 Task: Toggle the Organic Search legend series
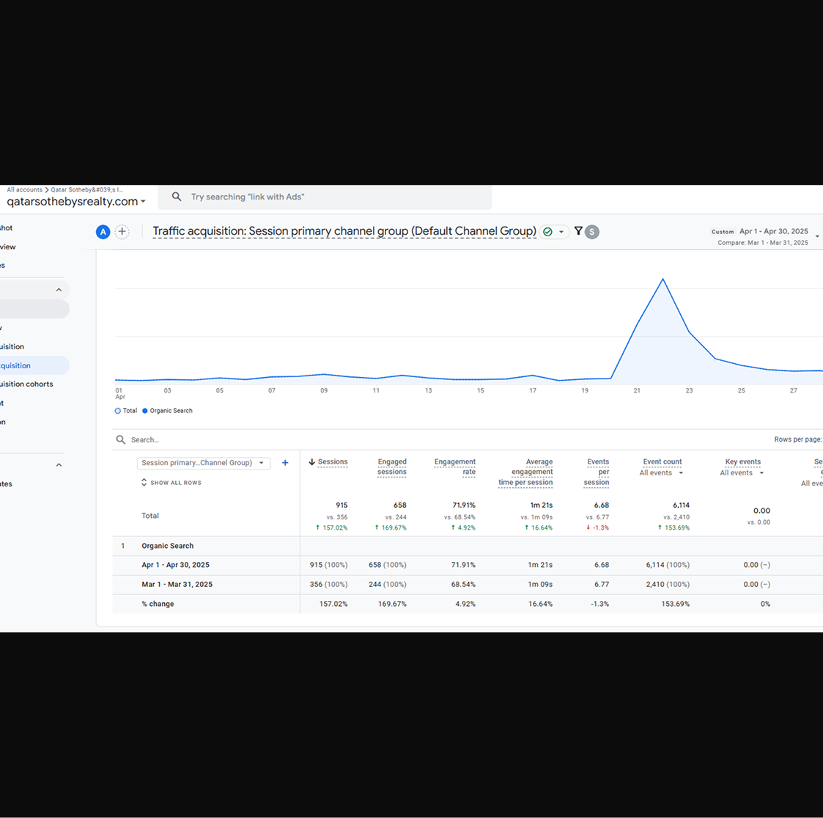[x=167, y=411]
